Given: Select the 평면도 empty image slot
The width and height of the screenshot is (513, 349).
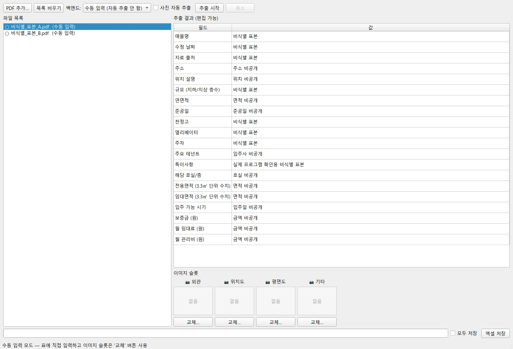Looking at the screenshot, I should click(276, 301).
